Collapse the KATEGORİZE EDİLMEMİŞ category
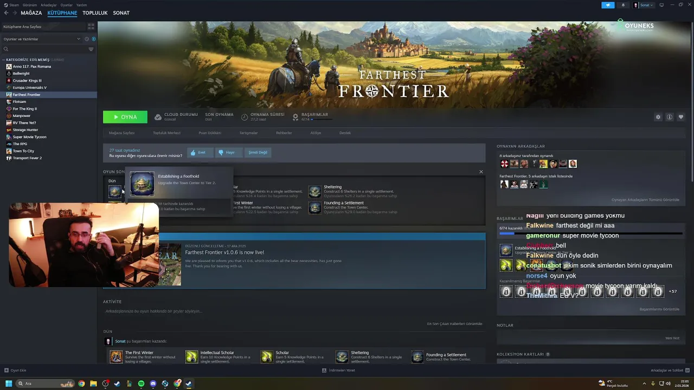The image size is (694, 390). pos(4,60)
